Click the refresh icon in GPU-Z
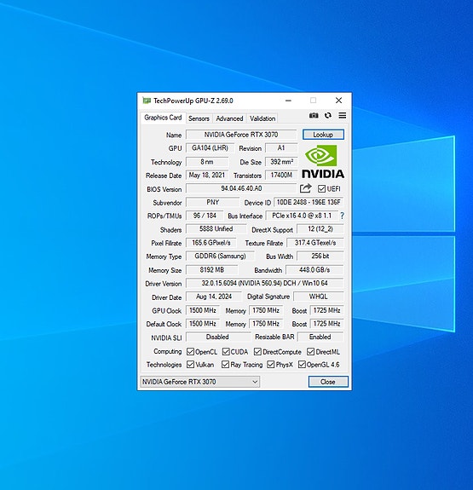This screenshot has width=473, height=490. coord(327,116)
